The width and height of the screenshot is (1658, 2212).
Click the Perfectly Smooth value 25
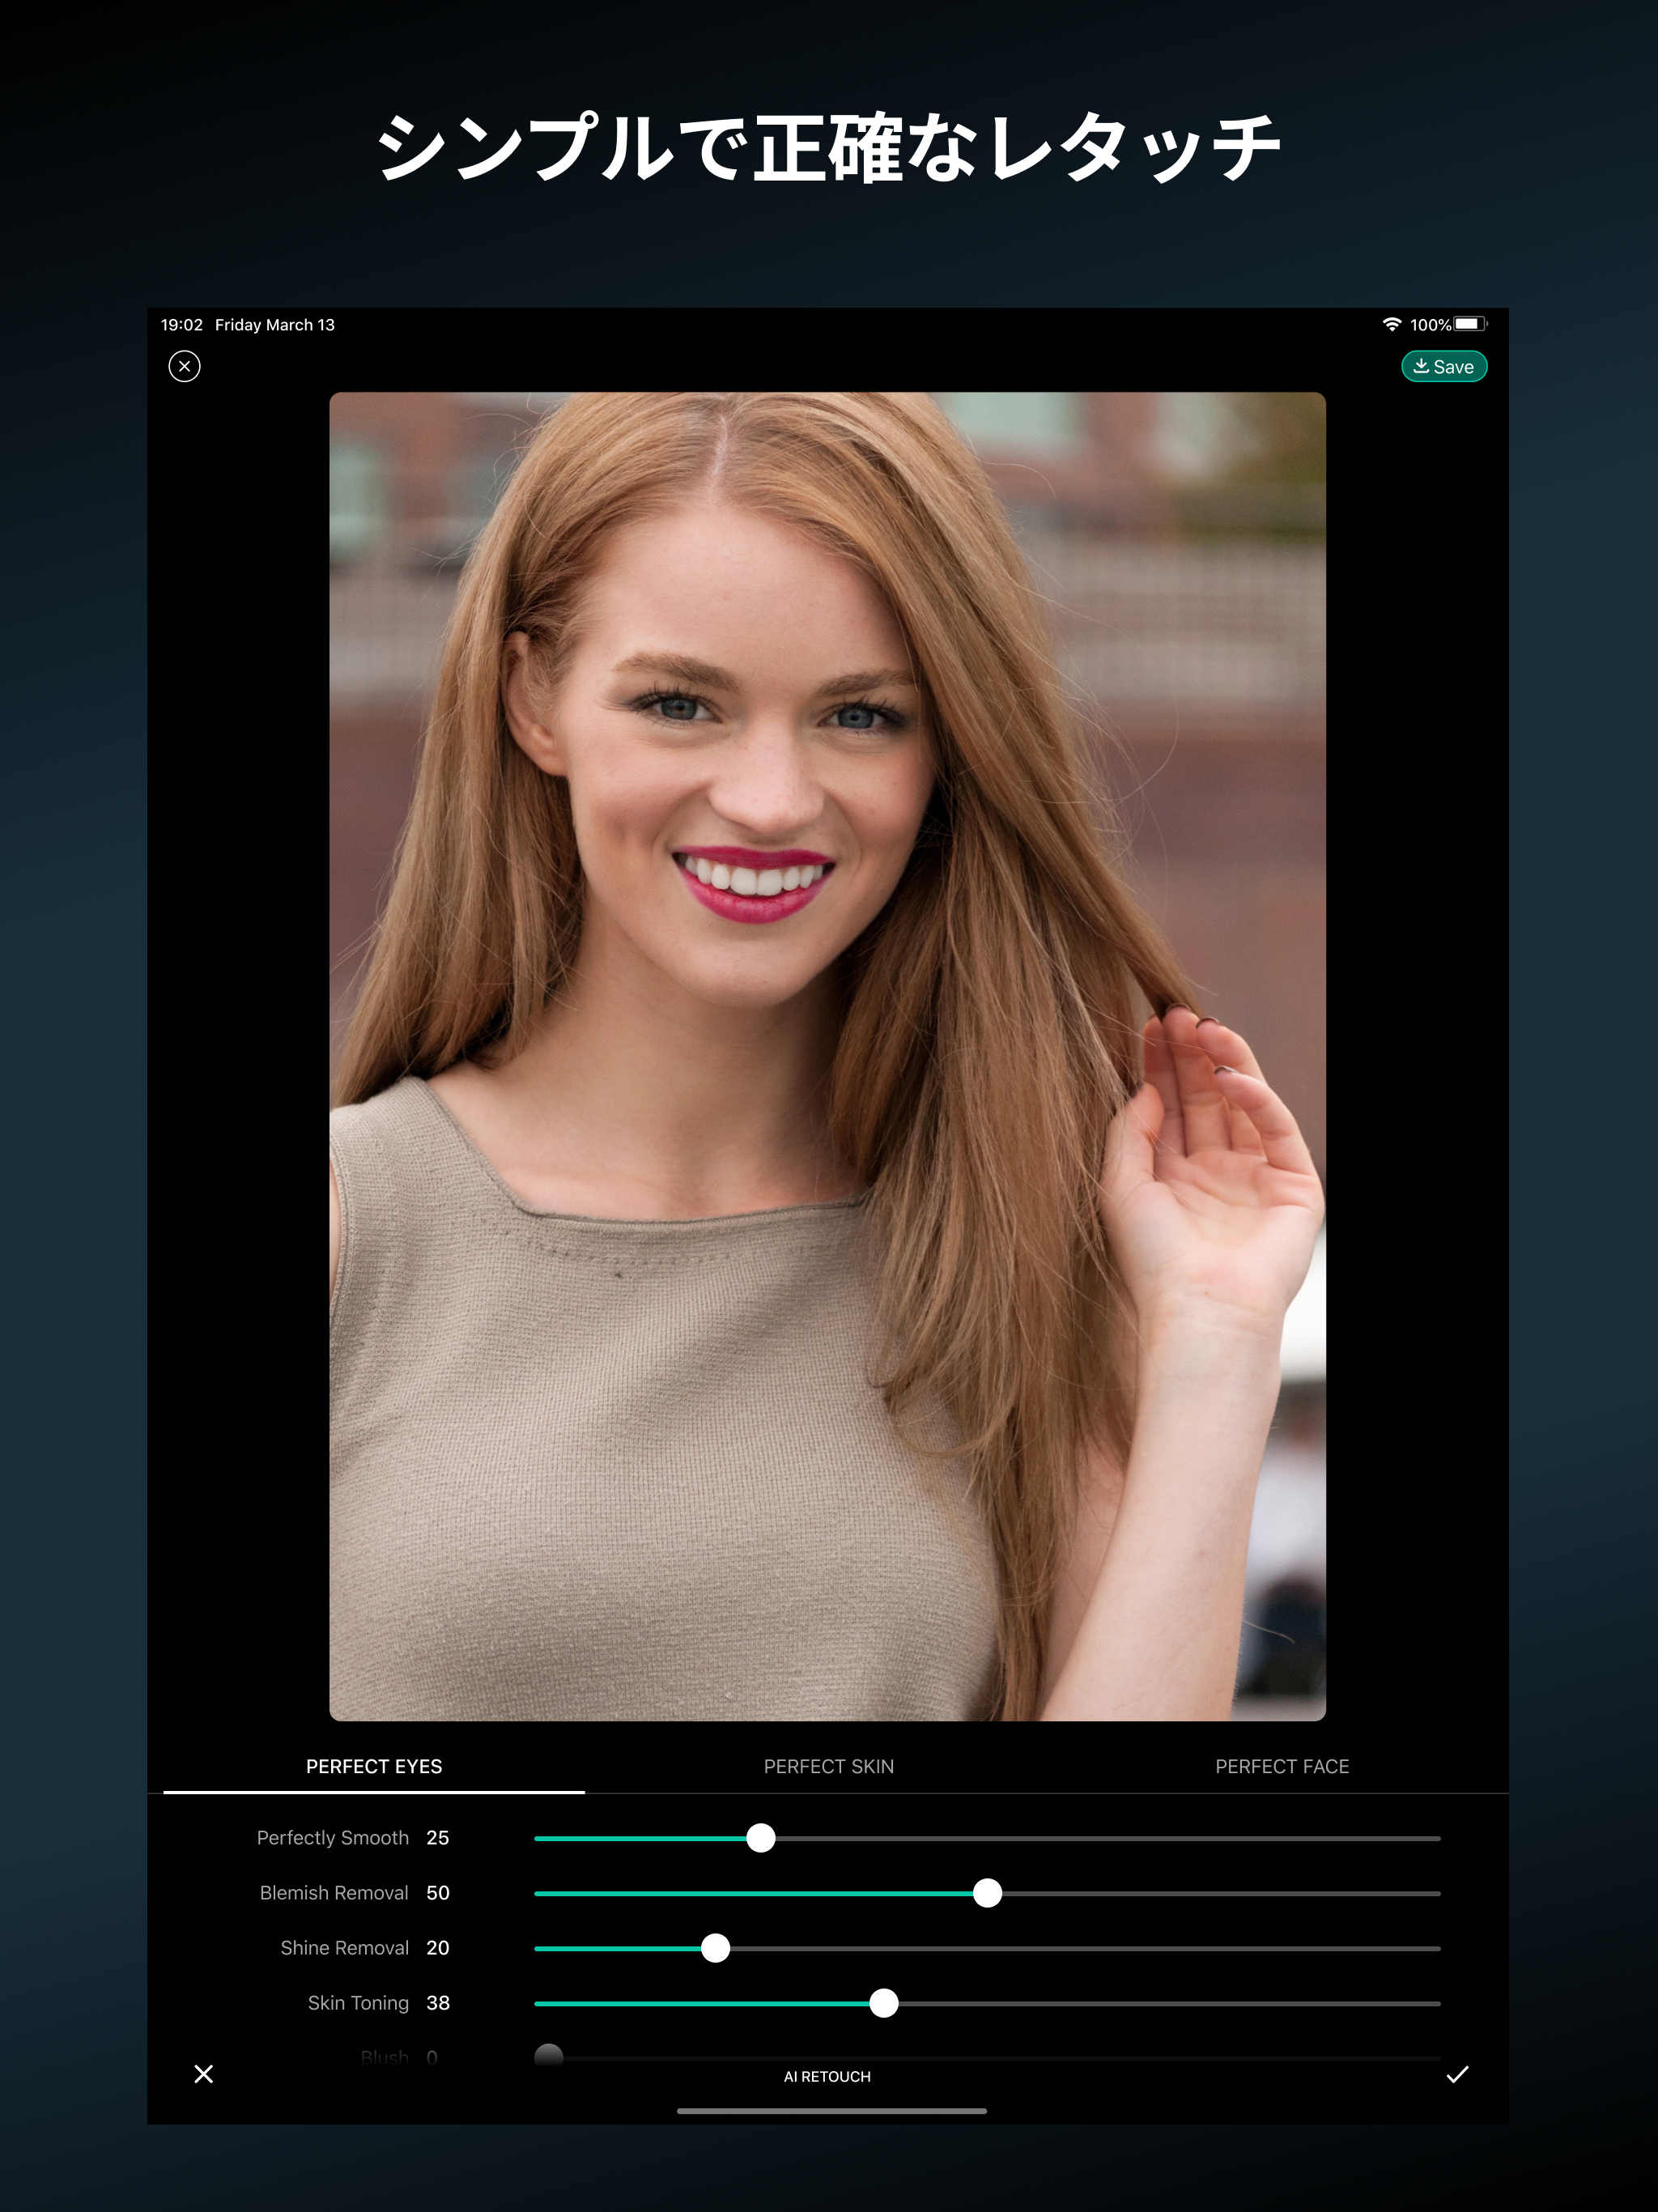pyautogui.click(x=437, y=1838)
